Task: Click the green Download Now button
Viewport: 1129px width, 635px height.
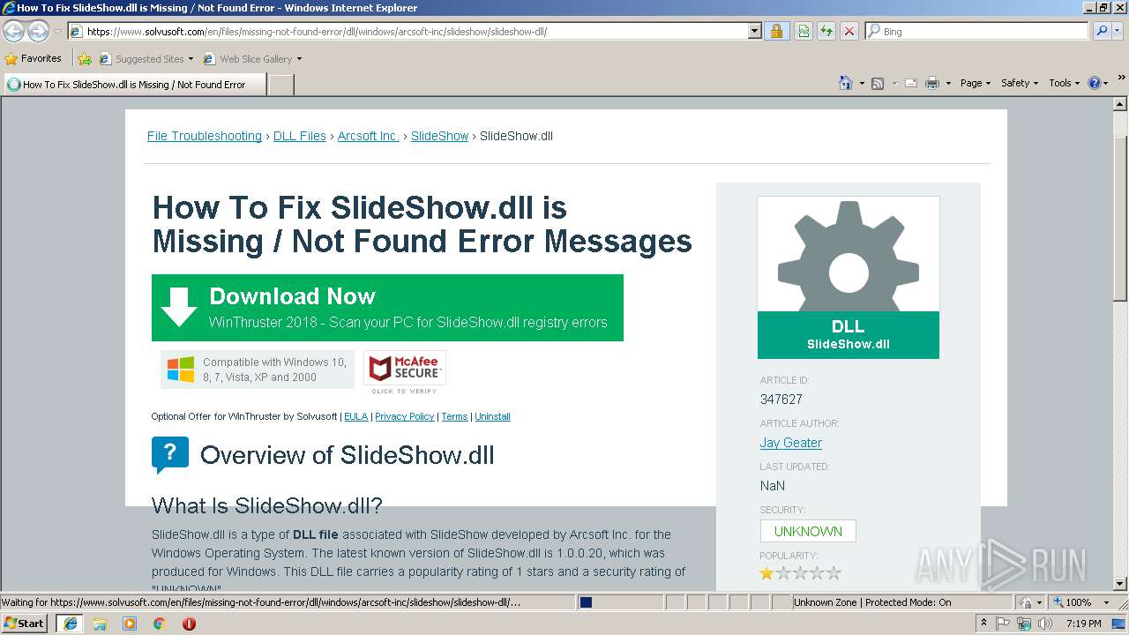Action: pyautogui.click(x=387, y=308)
